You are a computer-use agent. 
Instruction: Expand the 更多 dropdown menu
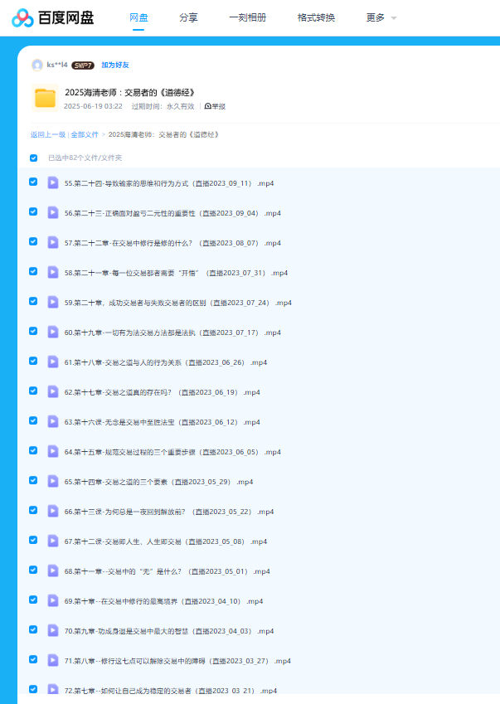[381, 17]
